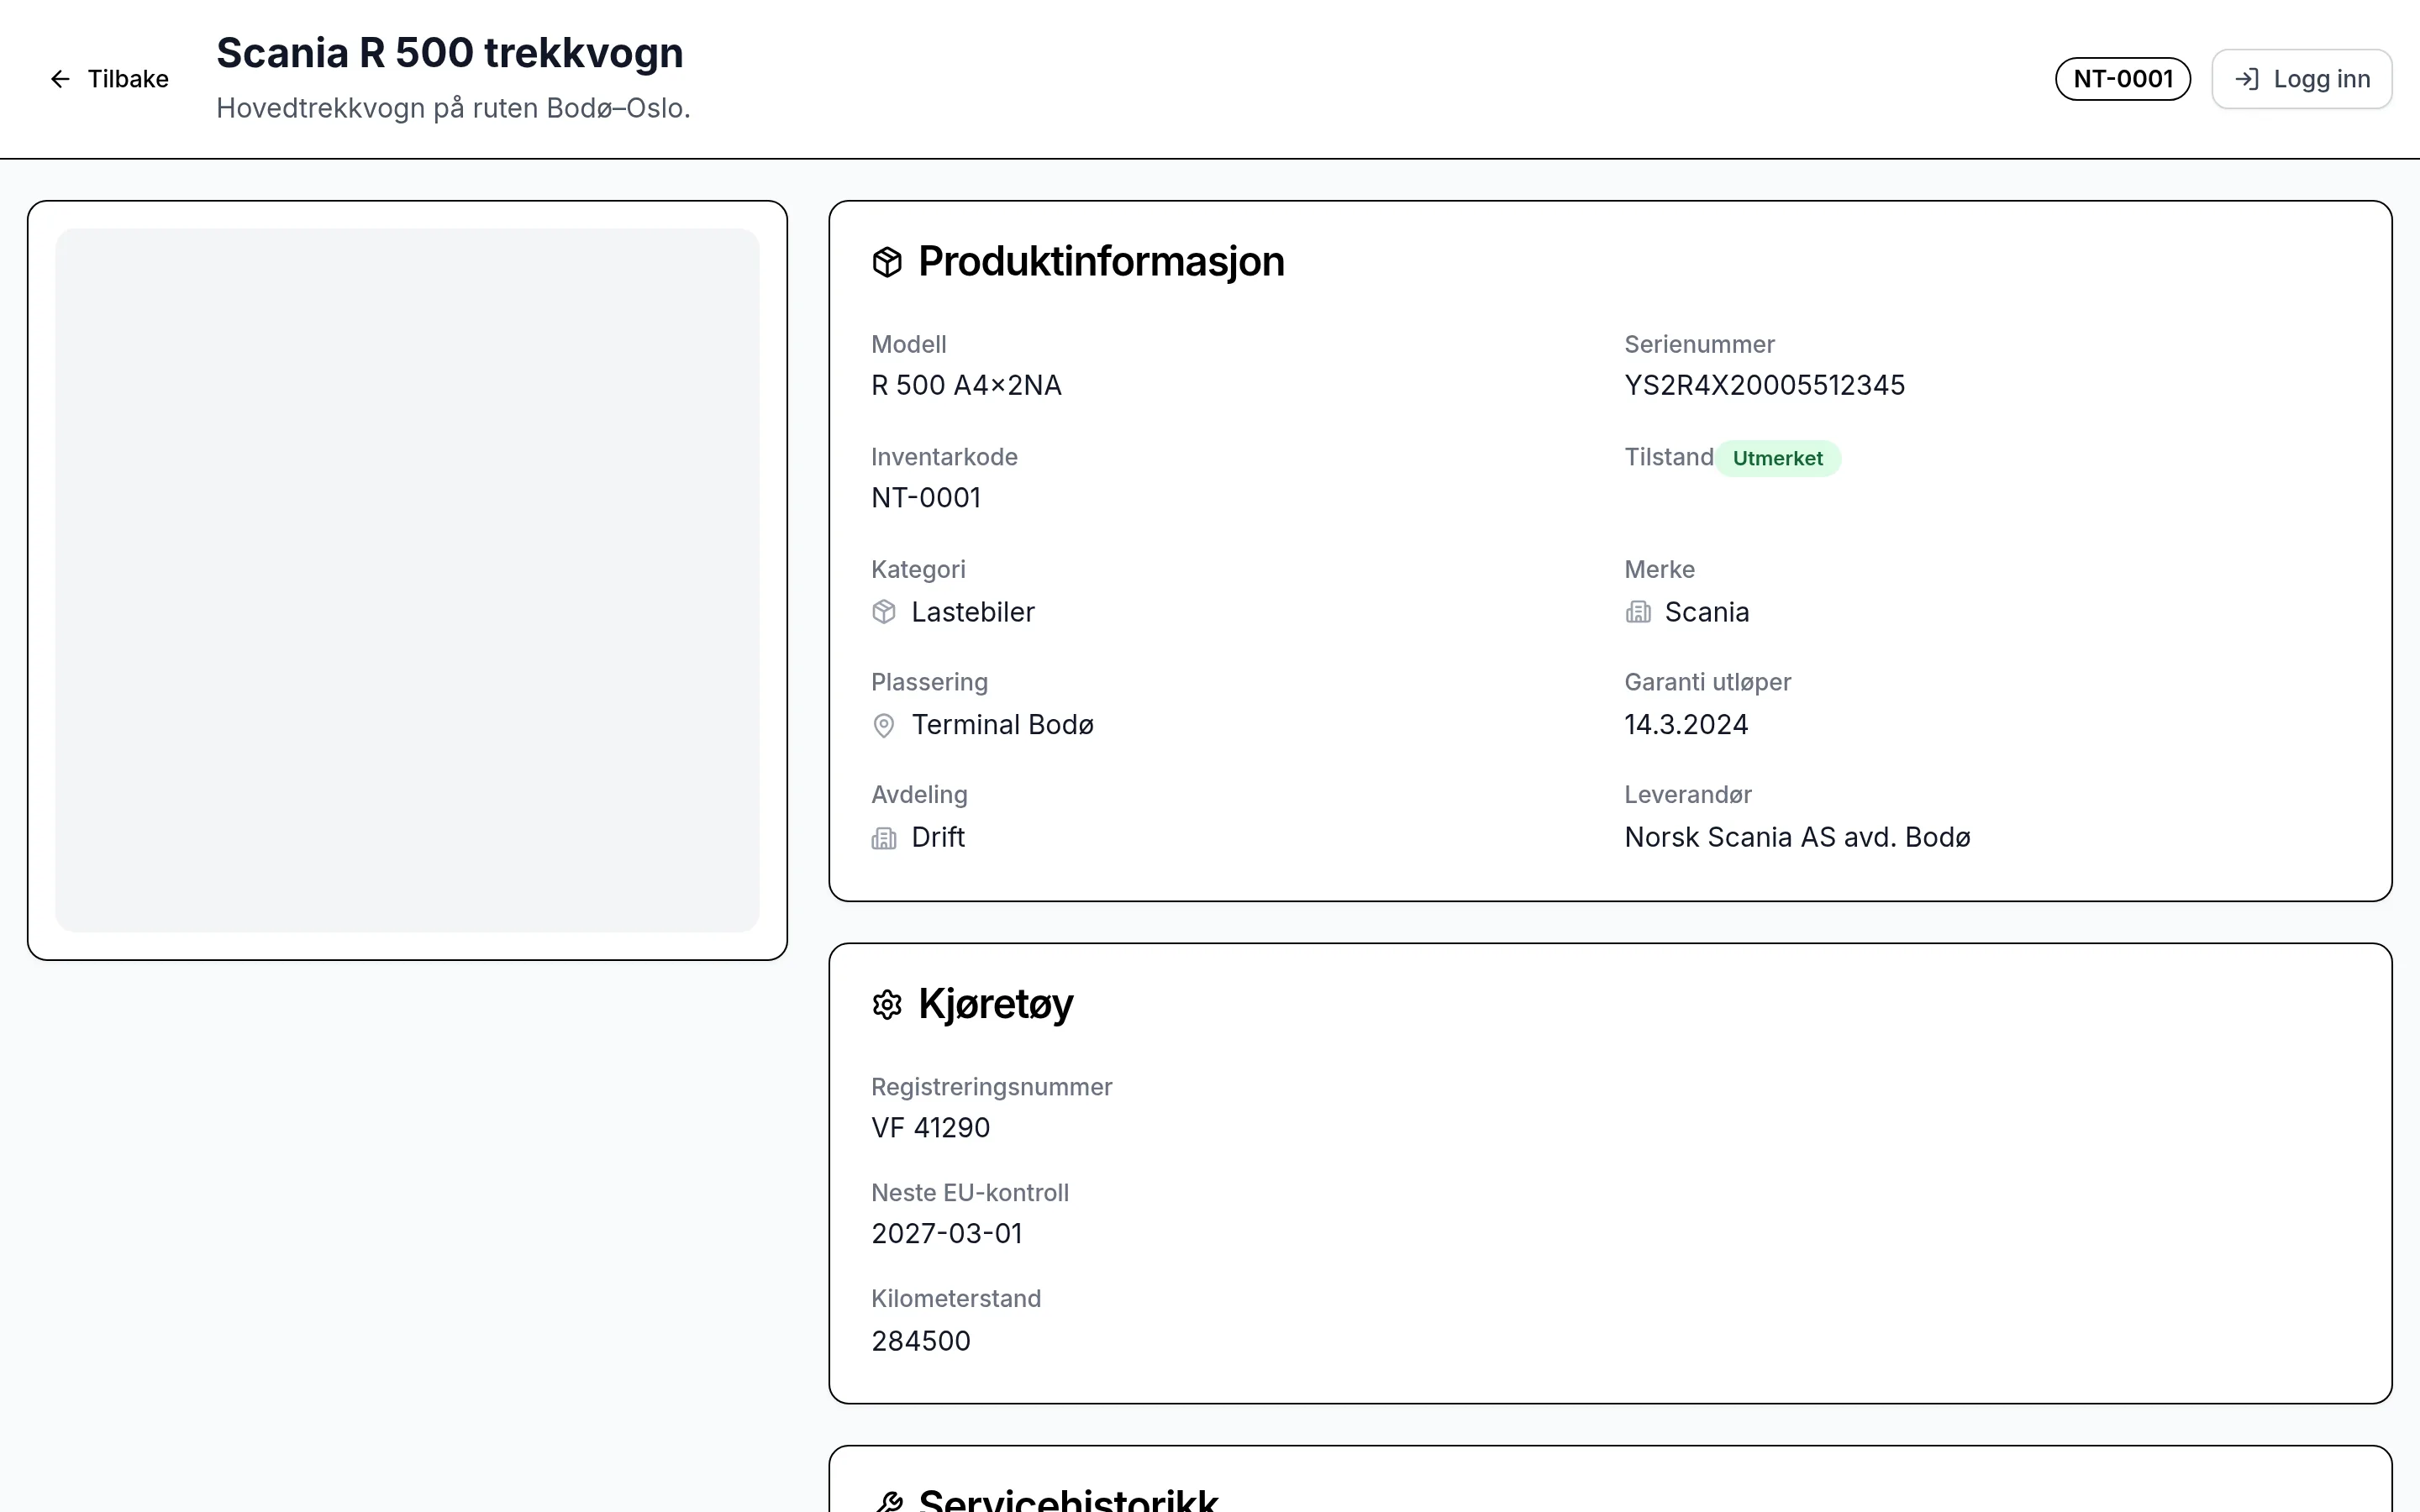Select the Scania value under Merke

[x=1706, y=612]
